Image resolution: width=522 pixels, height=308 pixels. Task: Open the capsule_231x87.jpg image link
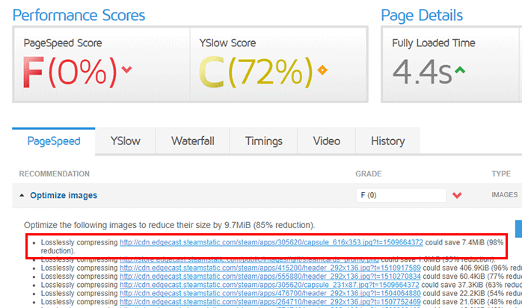click(269, 285)
